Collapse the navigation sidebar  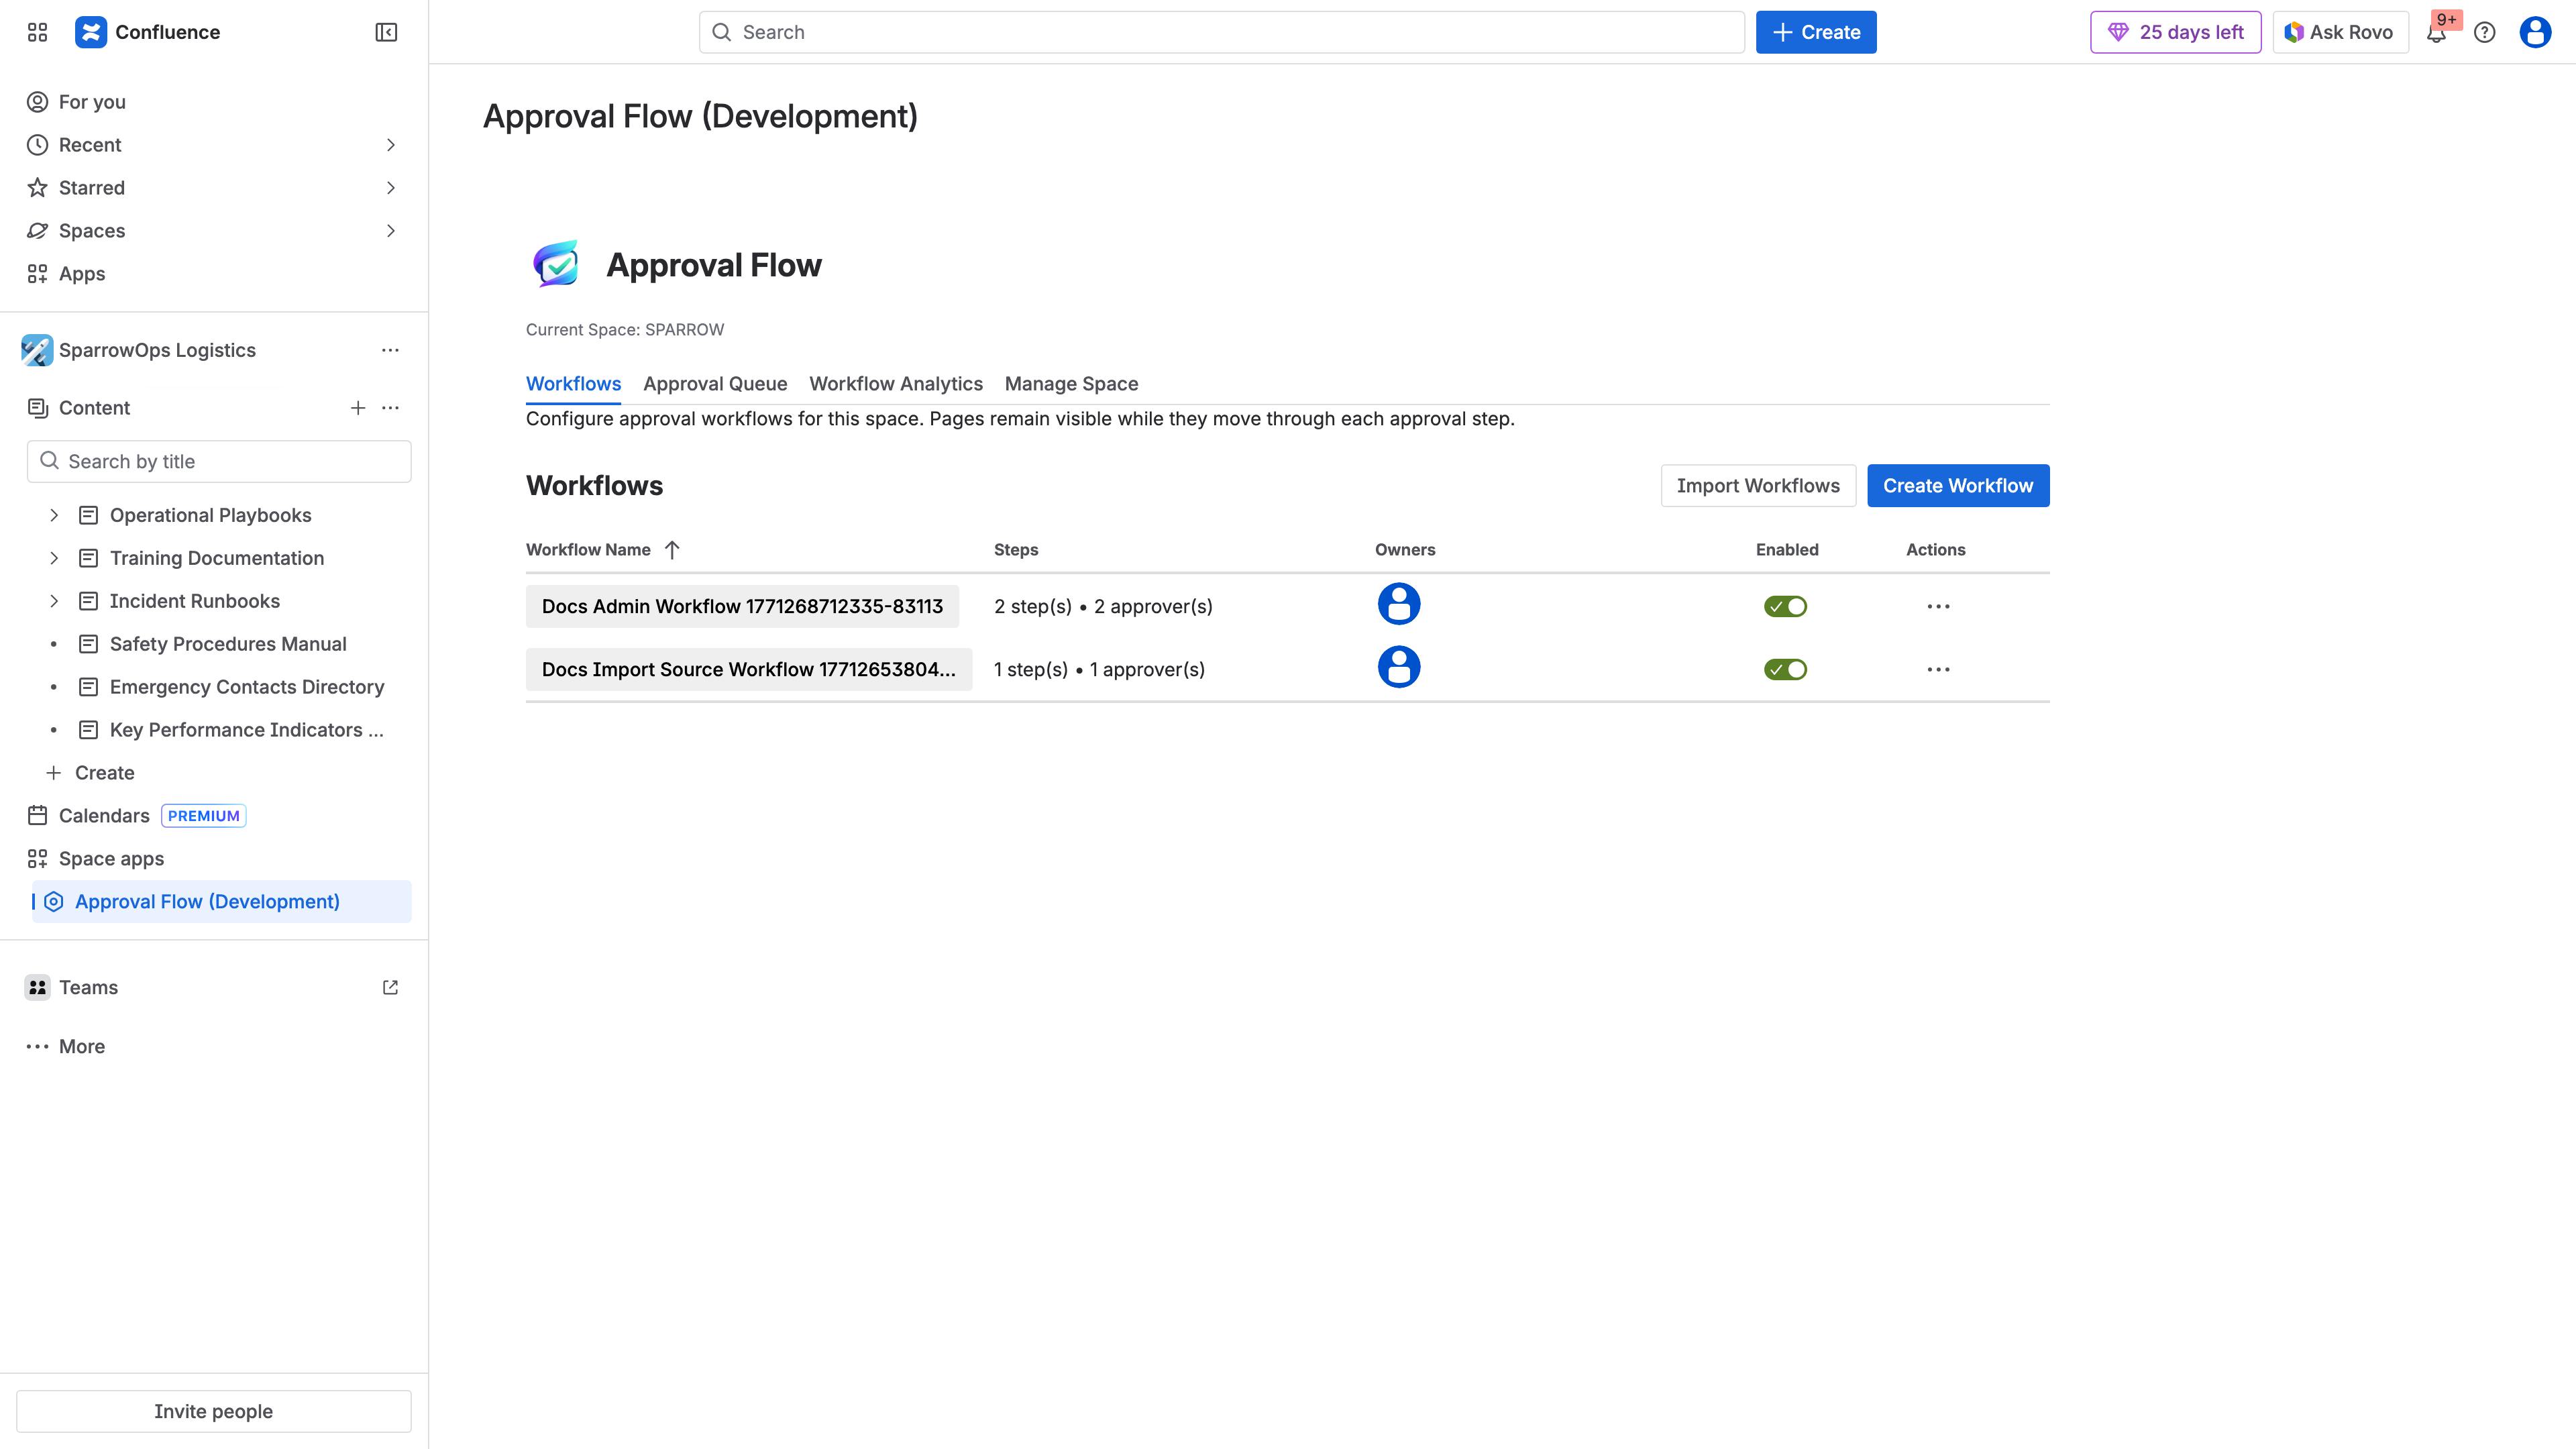[386, 31]
